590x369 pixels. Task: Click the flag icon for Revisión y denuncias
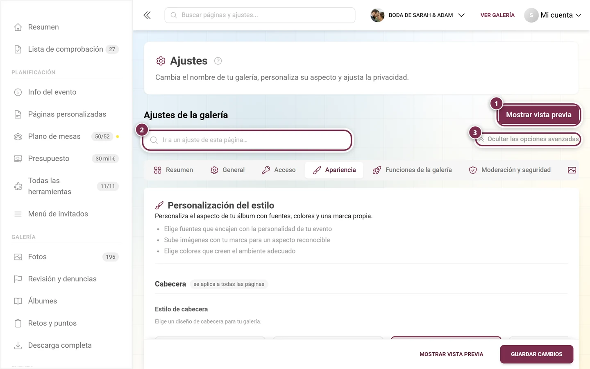18,279
